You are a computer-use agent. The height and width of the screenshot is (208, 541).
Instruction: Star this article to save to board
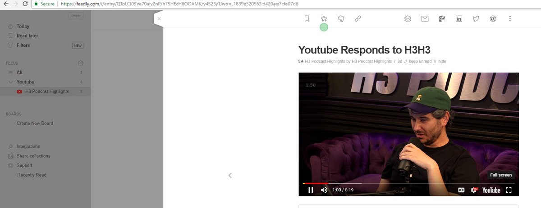tap(324, 19)
